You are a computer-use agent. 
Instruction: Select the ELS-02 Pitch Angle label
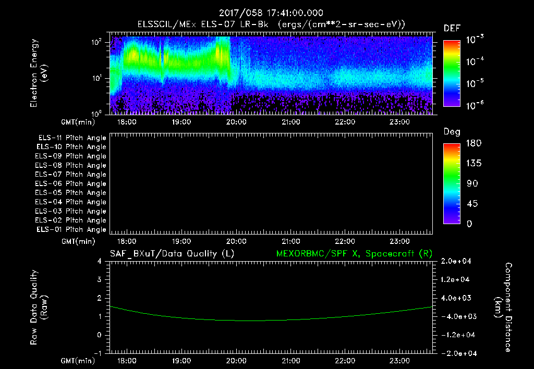coord(70,220)
